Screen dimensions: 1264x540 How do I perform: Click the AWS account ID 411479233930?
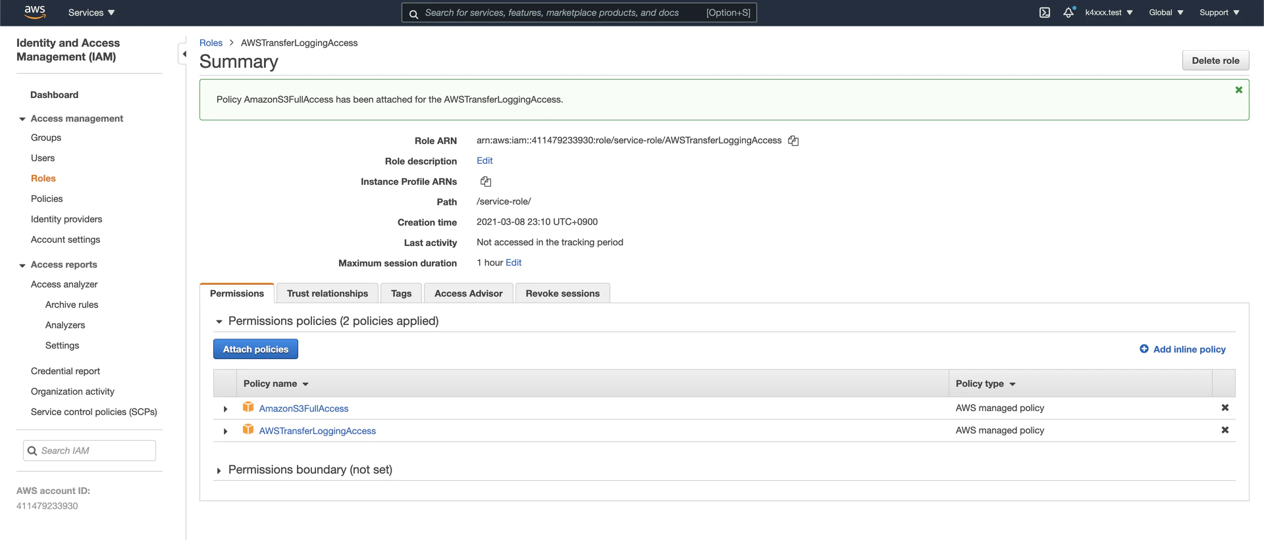[47, 506]
